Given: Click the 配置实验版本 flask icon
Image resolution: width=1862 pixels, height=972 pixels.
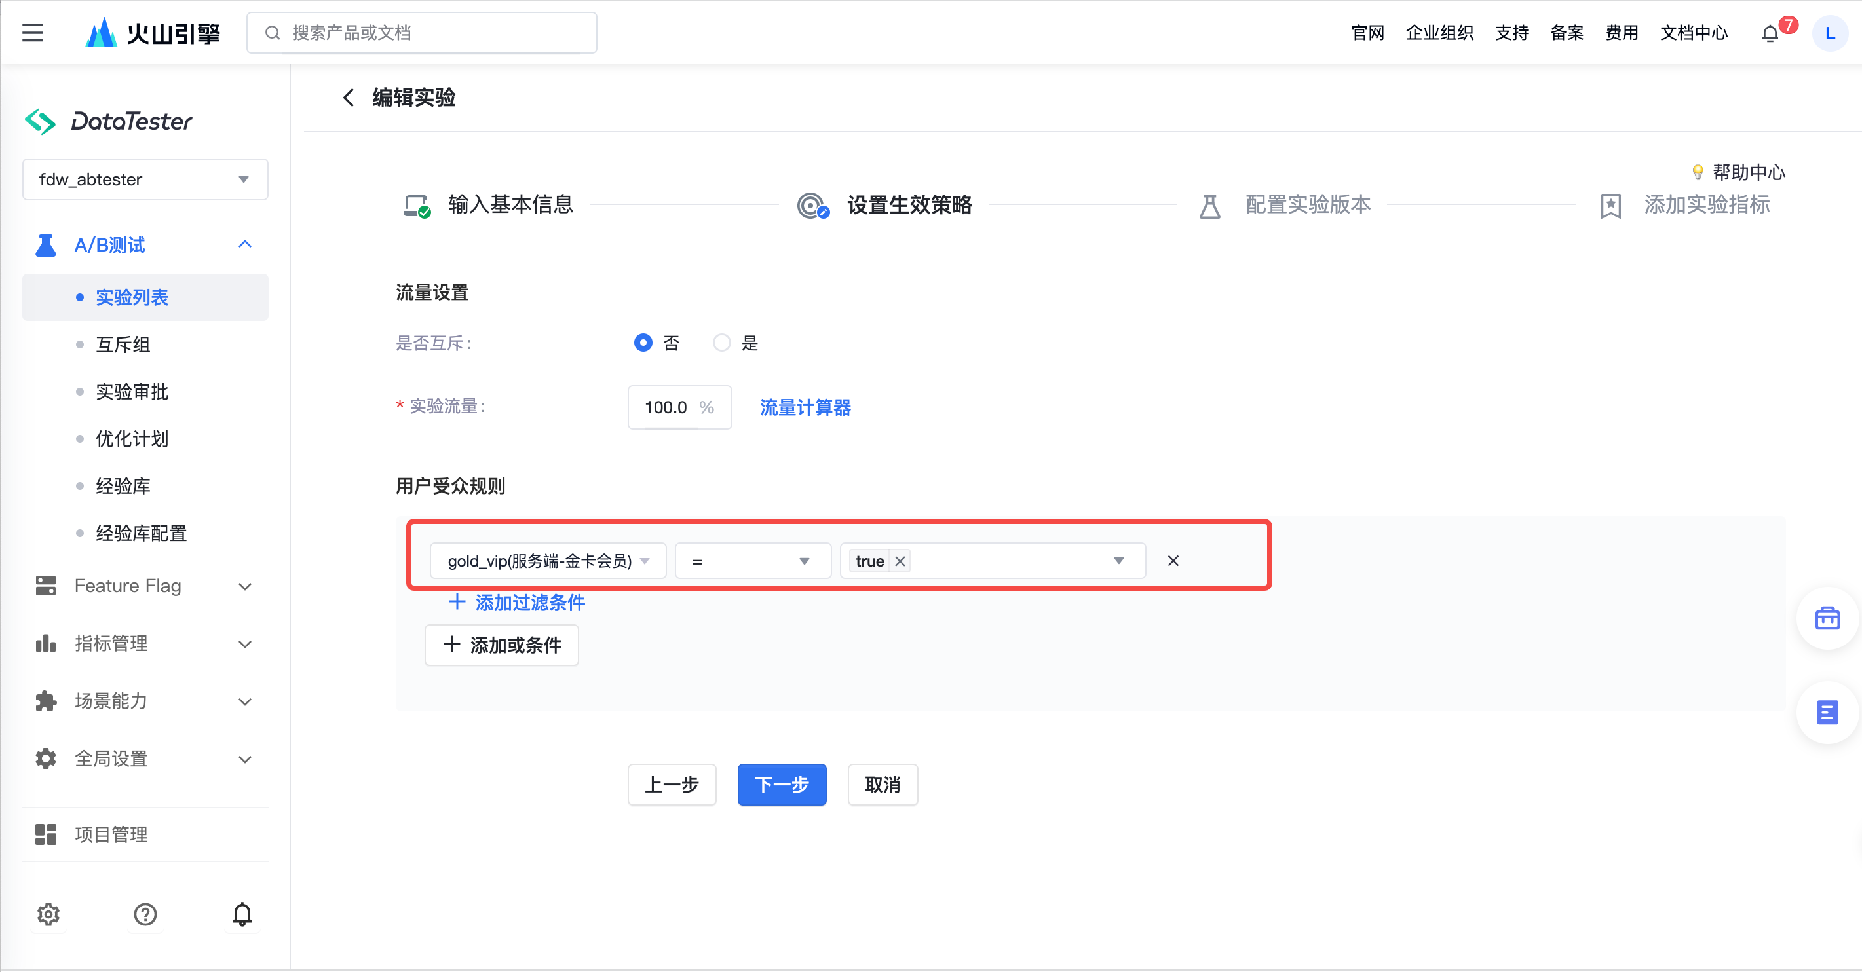Looking at the screenshot, I should point(1210,206).
